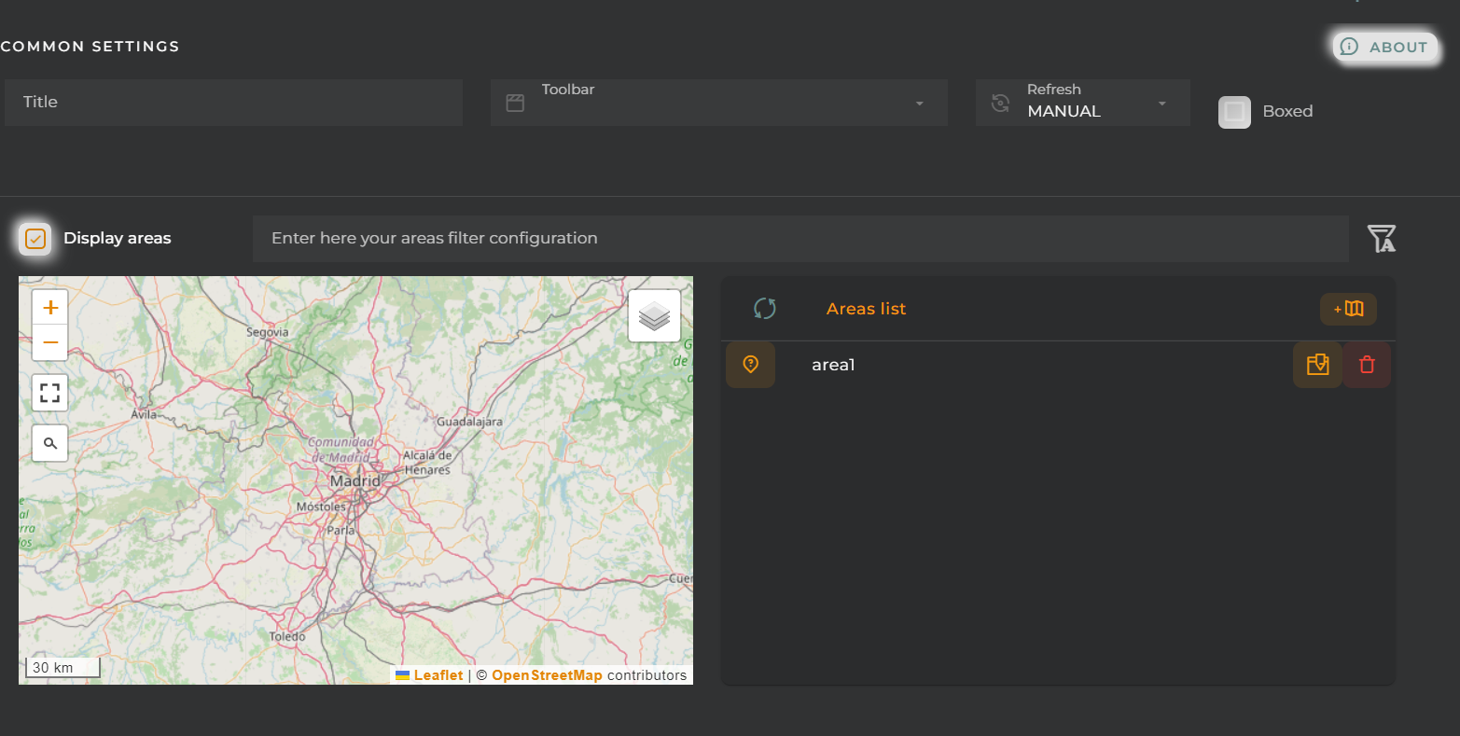Focus the areas filter configuration field
Image resolution: width=1460 pixels, height=736 pixels.
point(800,239)
